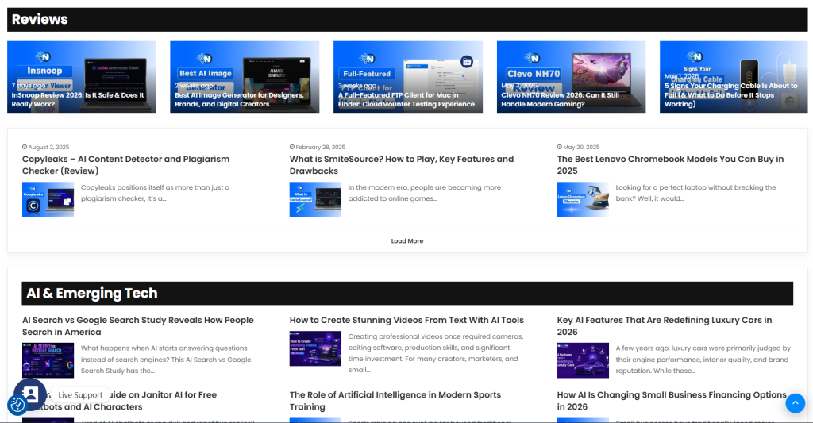This screenshot has height=423, width=813.
Task: Click excerpt 'A few years ago, luxury cars'
Action: click(703, 360)
